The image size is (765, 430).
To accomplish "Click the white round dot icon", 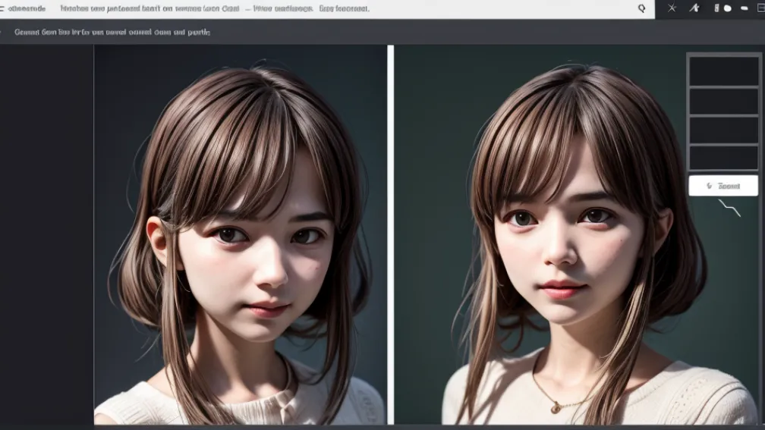I will tap(727, 8).
